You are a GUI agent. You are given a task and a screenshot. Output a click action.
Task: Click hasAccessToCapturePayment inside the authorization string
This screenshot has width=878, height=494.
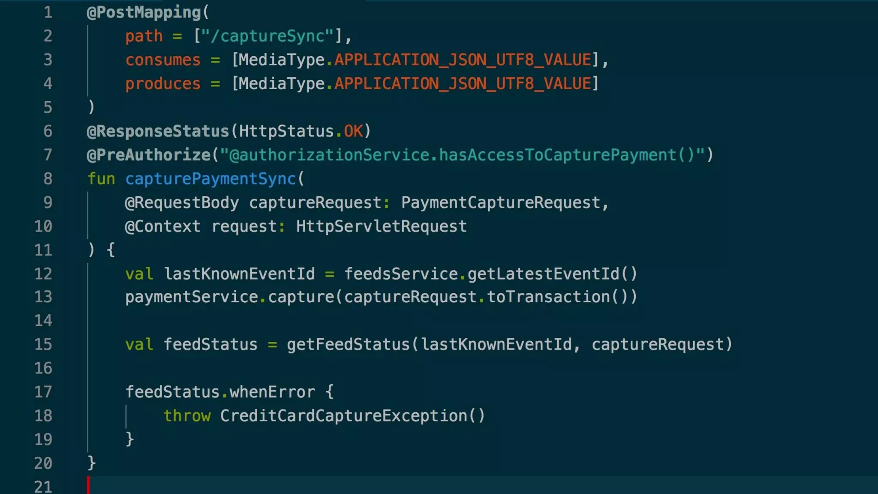557,155
